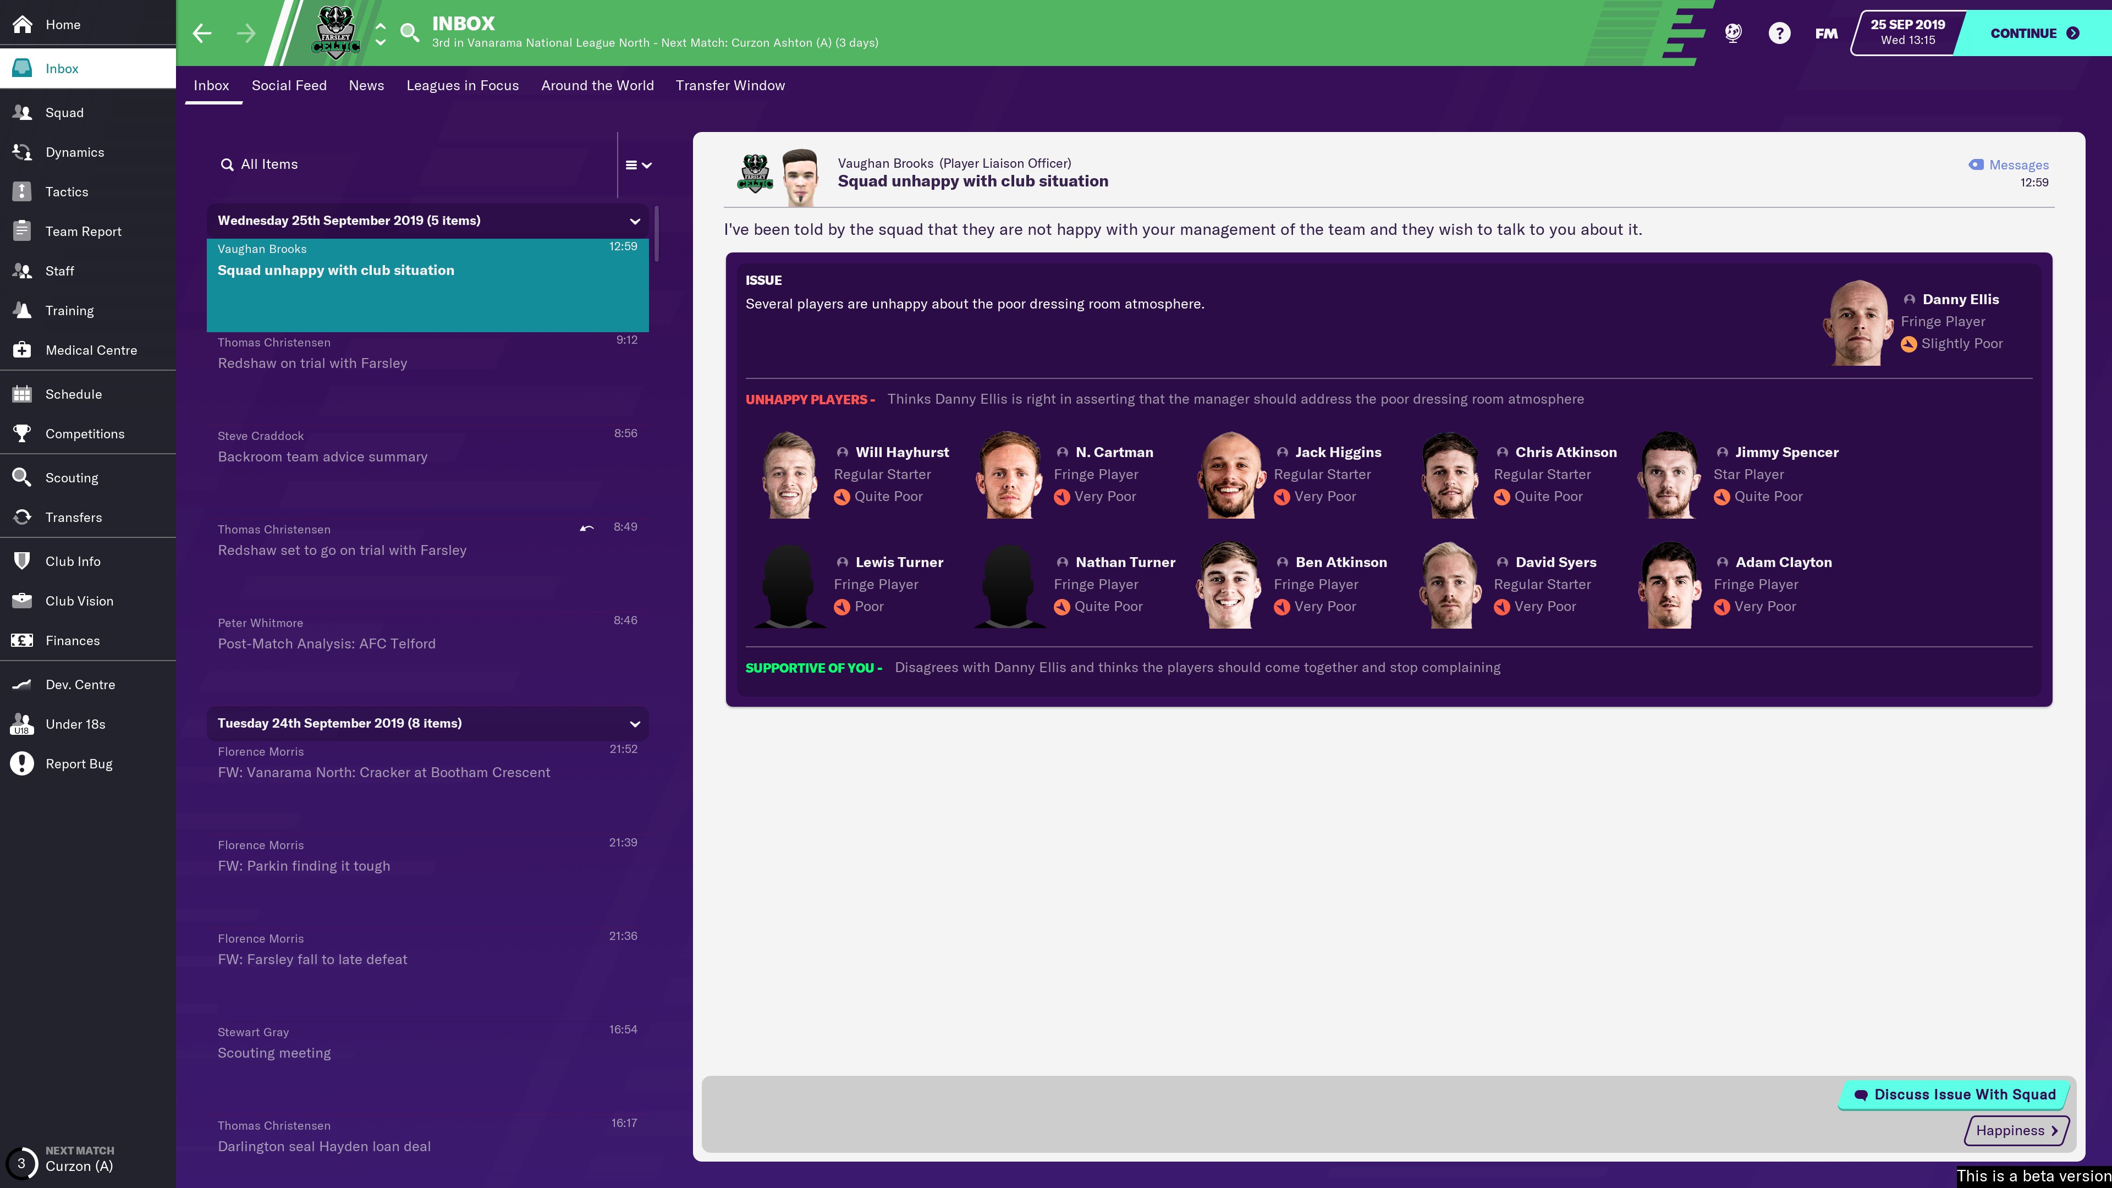Click the inbox list scrollbar
The height and width of the screenshot is (1188, 2112).
pyautogui.click(x=657, y=234)
